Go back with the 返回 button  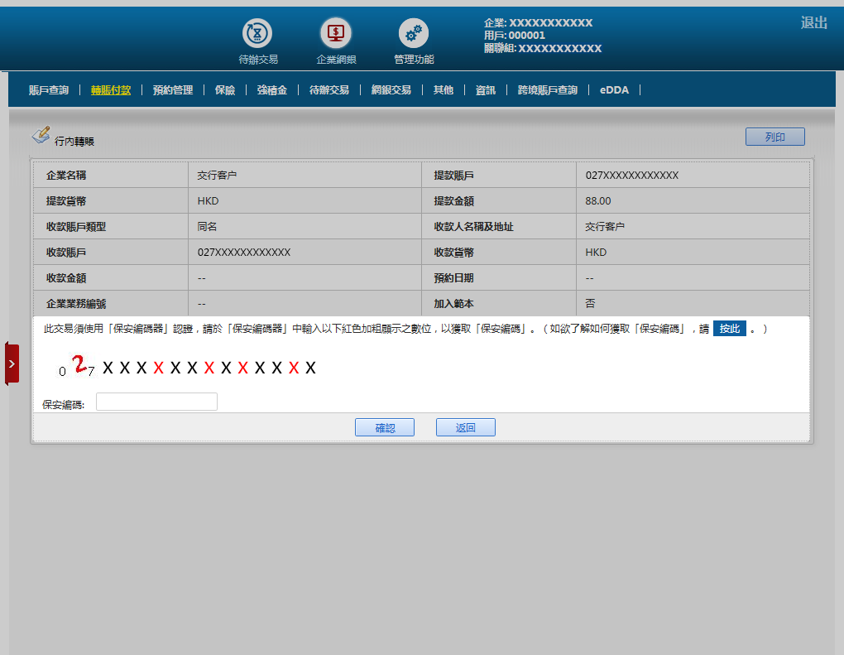(466, 427)
